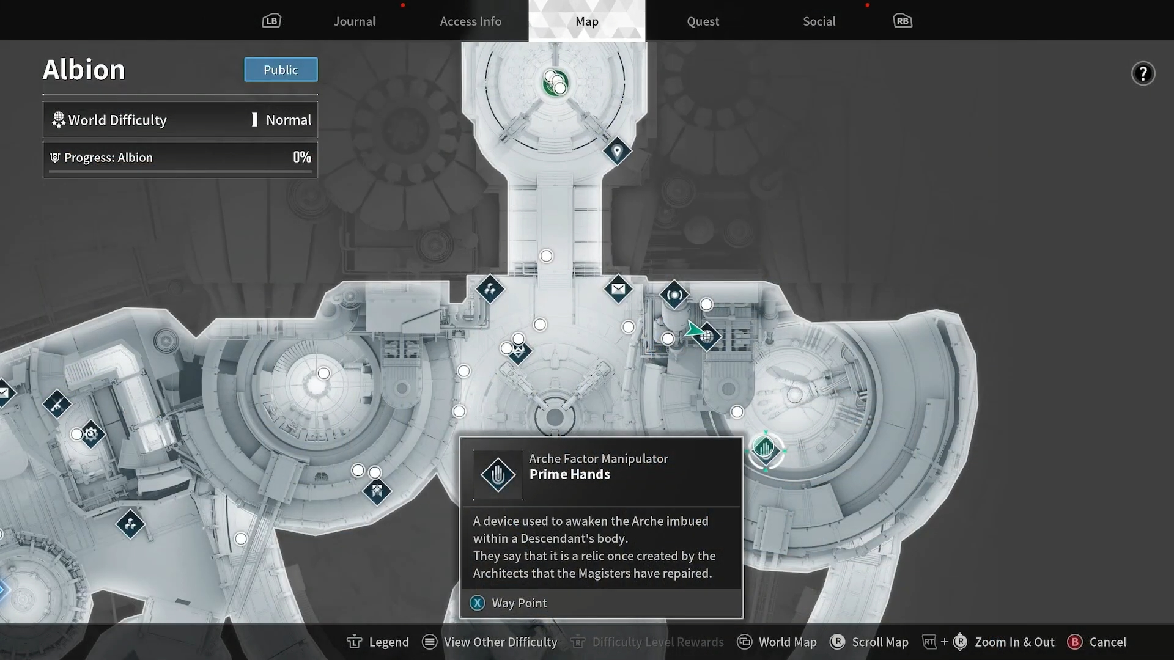
Task: Click the X button Way Point icon
Action: click(x=478, y=603)
